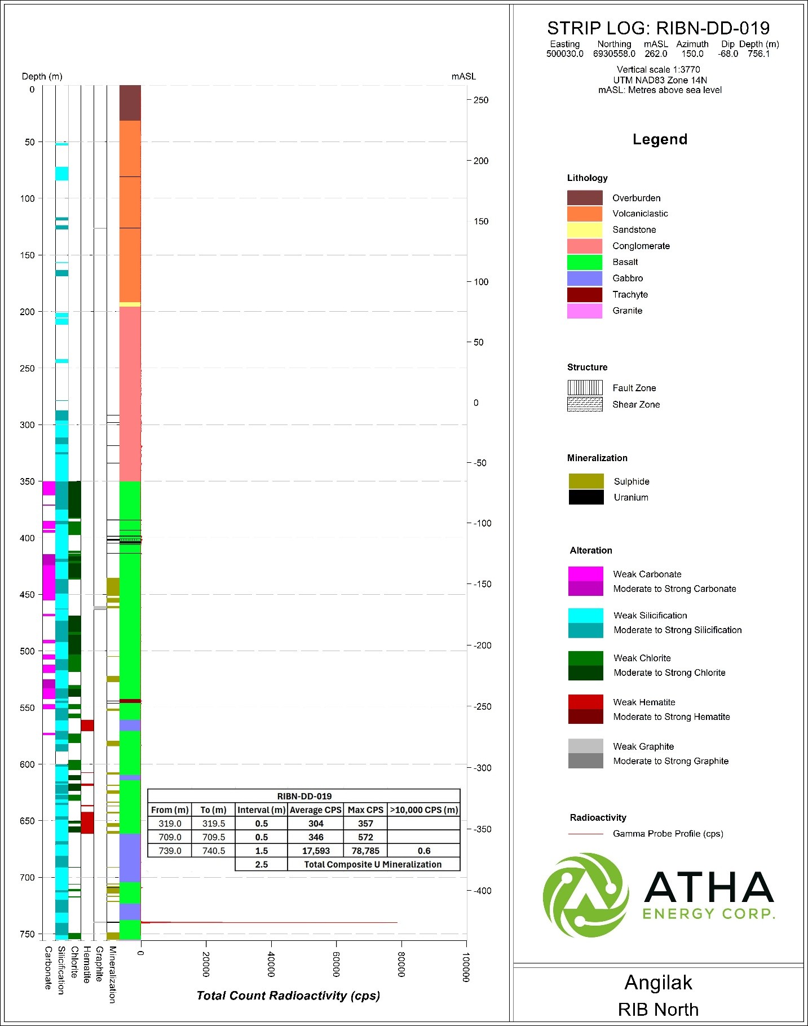Click the >10,000 CPS value 0.6

point(424,851)
